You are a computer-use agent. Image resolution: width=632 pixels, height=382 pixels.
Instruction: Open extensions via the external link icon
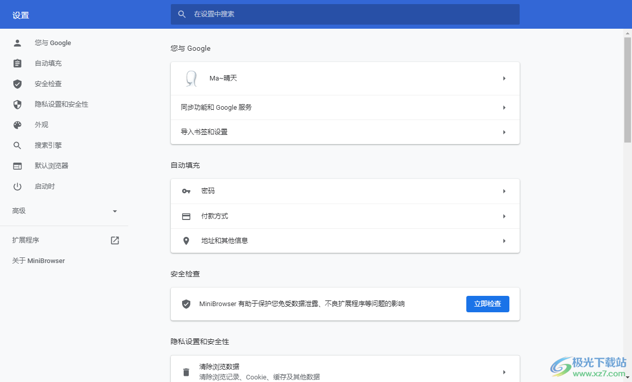click(115, 240)
